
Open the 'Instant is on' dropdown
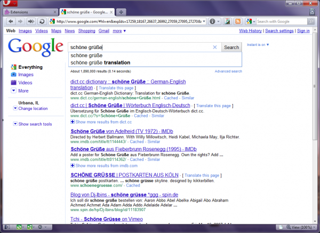click(258, 45)
